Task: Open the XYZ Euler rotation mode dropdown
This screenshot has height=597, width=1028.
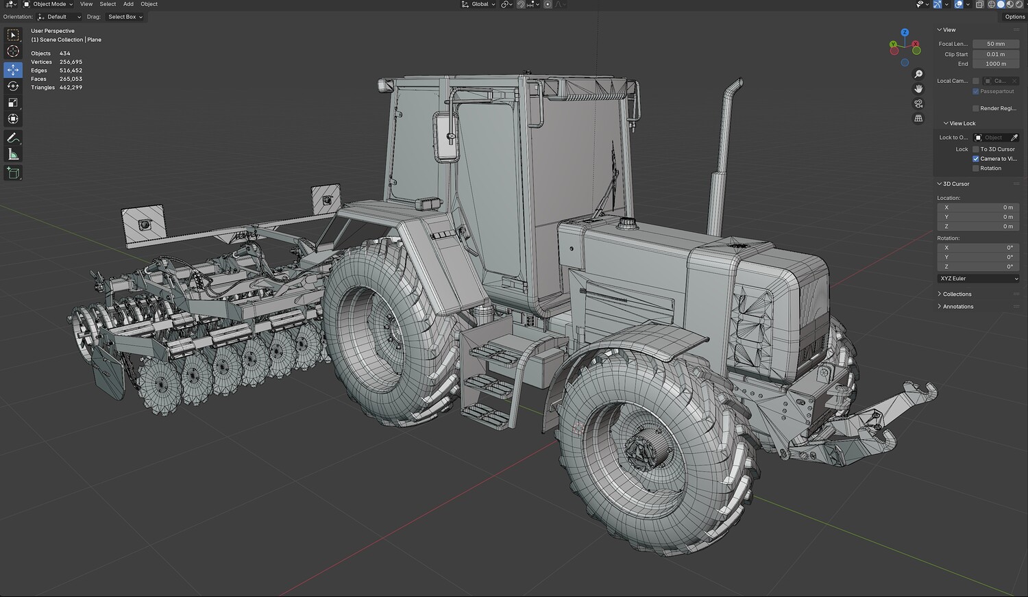Action: 978,279
